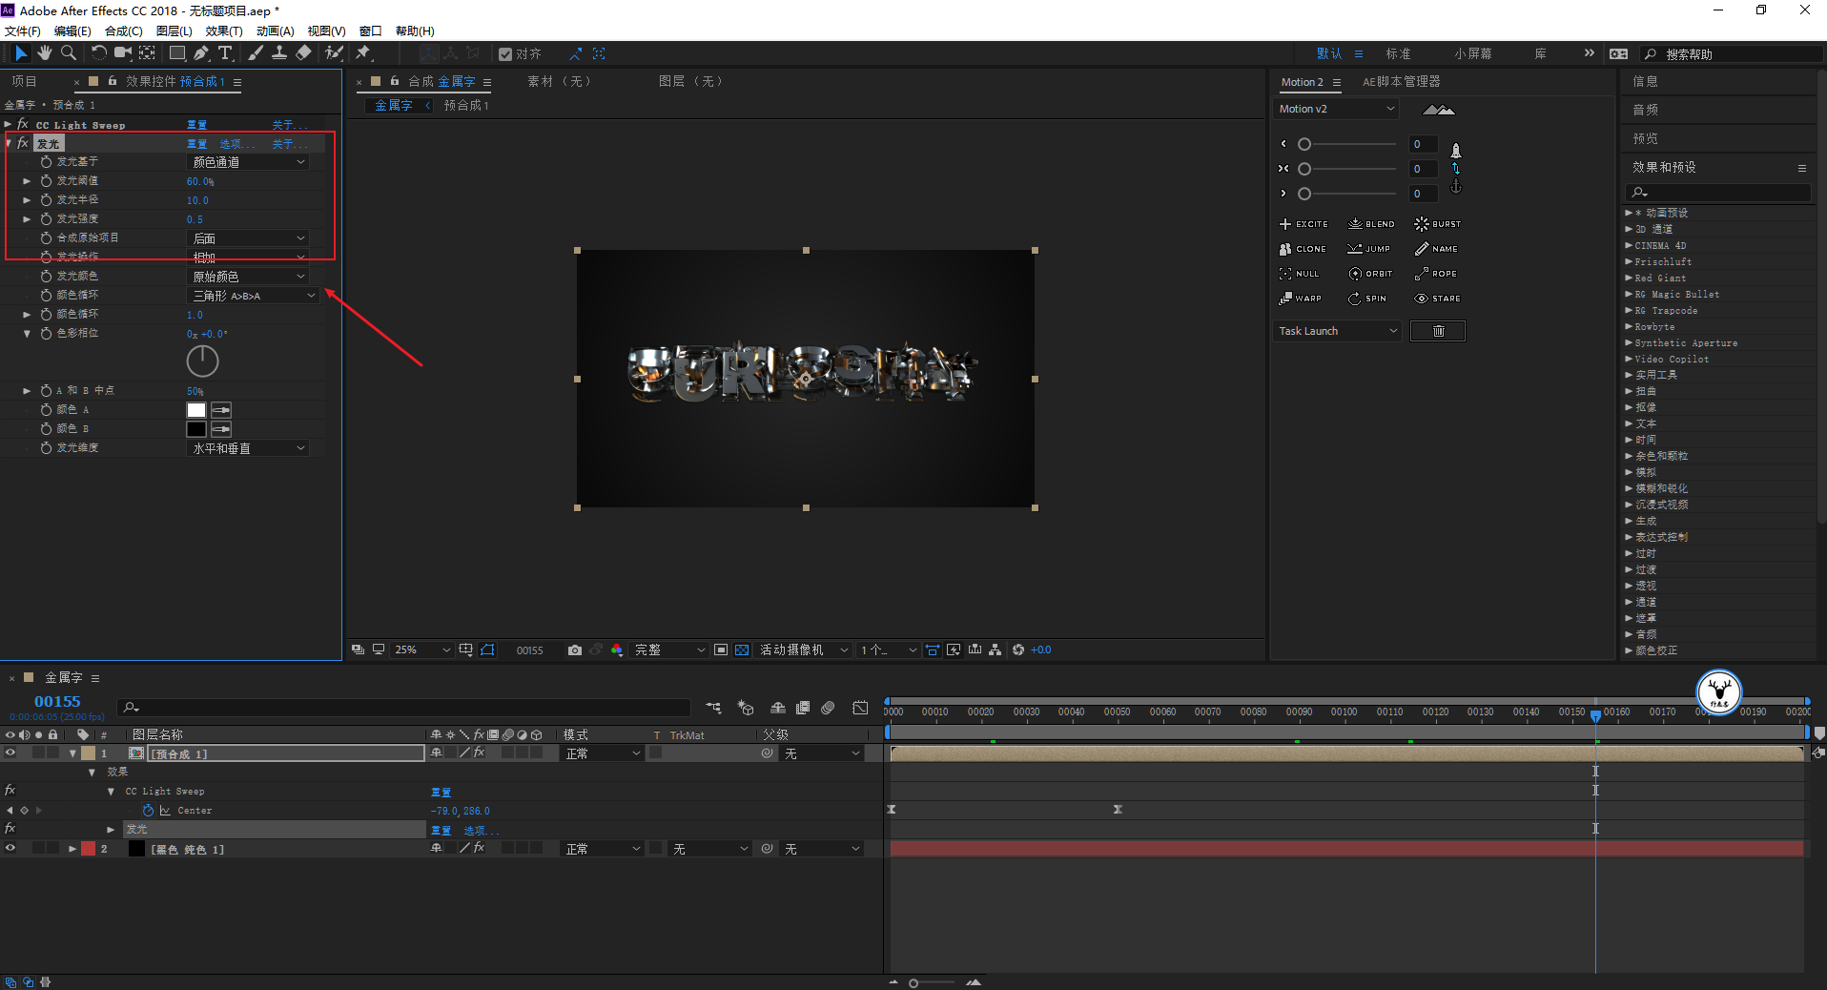Switch to the AE脚本管理器 tab
The image size is (1827, 990).
(x=1401, y=82)
